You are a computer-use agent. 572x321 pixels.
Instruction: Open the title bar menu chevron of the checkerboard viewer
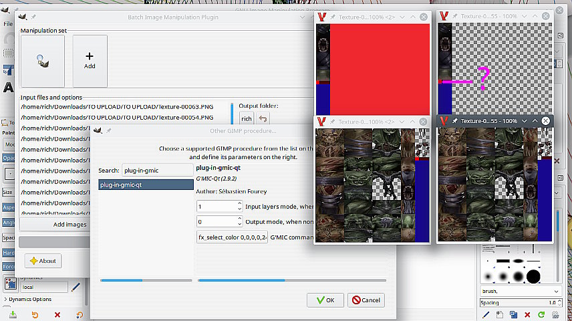click(524, 16)
